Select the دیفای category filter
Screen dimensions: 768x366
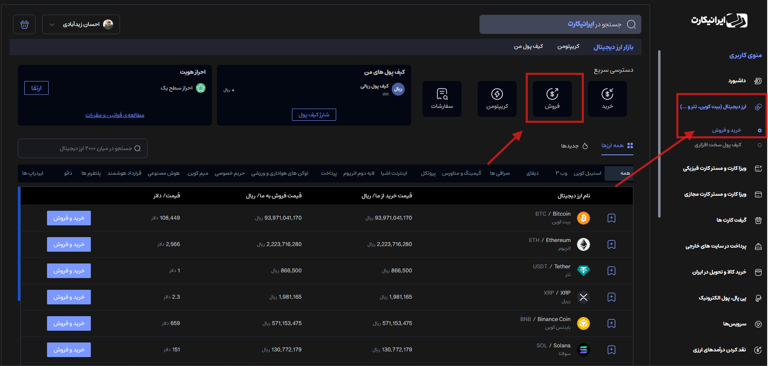pos(532,173)
